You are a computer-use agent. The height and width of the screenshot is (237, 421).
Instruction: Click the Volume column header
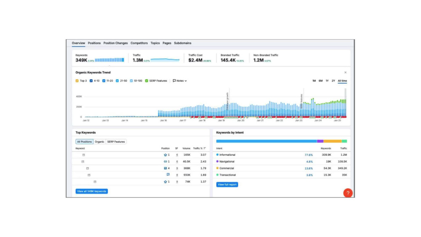(x=187, y=148)
